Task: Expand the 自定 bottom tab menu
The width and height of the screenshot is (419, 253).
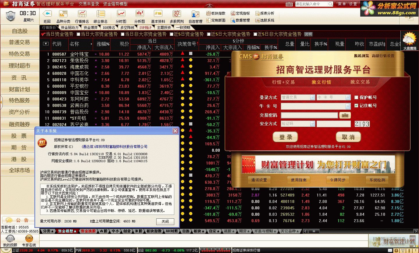Action: 214,231
